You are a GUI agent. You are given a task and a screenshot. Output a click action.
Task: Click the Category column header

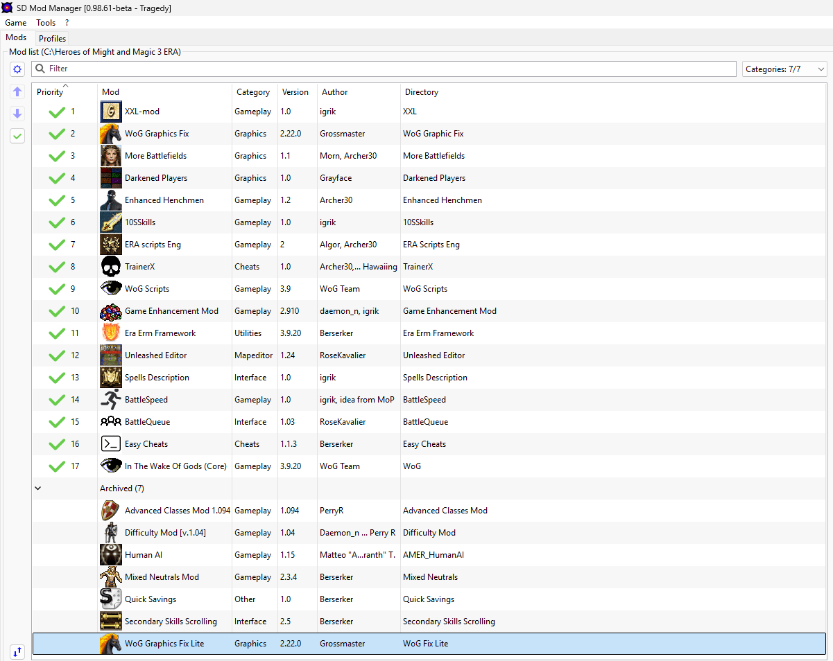[x=253, y=92]
